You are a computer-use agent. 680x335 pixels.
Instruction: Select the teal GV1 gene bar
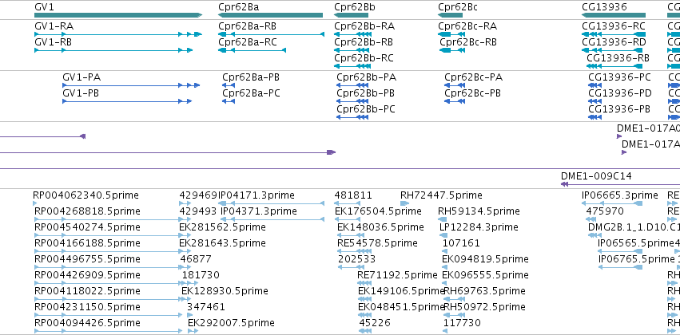click(118, 15)
